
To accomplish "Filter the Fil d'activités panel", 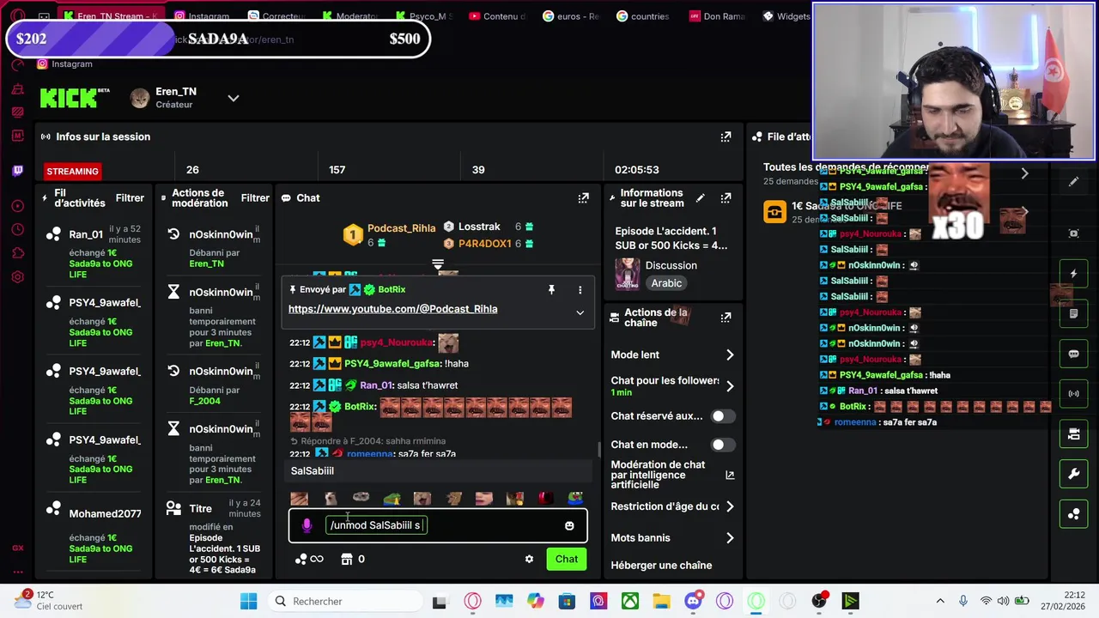I will tap(130, 198).
